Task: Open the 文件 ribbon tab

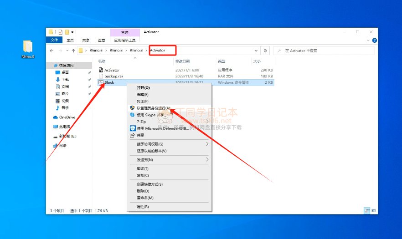Action: [x=54, y=40]
